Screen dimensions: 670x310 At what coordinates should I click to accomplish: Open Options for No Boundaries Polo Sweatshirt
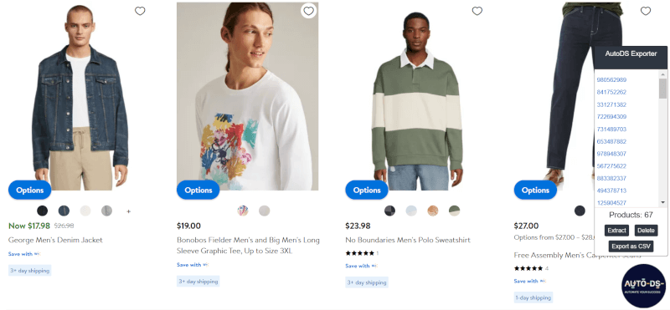point(367,191)
